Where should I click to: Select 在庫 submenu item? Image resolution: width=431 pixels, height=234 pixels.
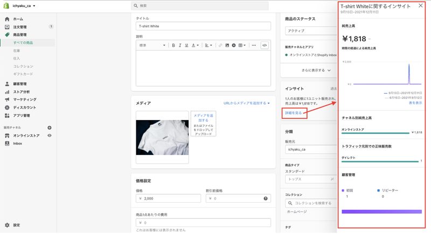tap(17, 51)
